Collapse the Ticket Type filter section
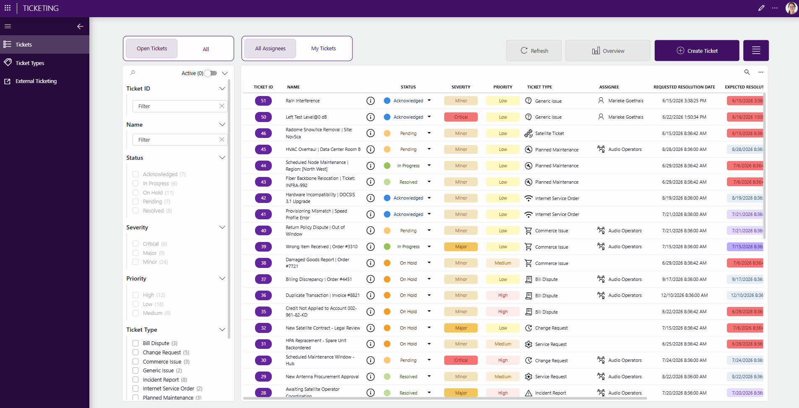Screen dimensions: 799x408 [222, 330]
